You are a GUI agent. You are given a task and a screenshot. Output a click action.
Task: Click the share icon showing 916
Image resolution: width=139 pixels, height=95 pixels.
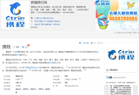(x=99, y=43)
